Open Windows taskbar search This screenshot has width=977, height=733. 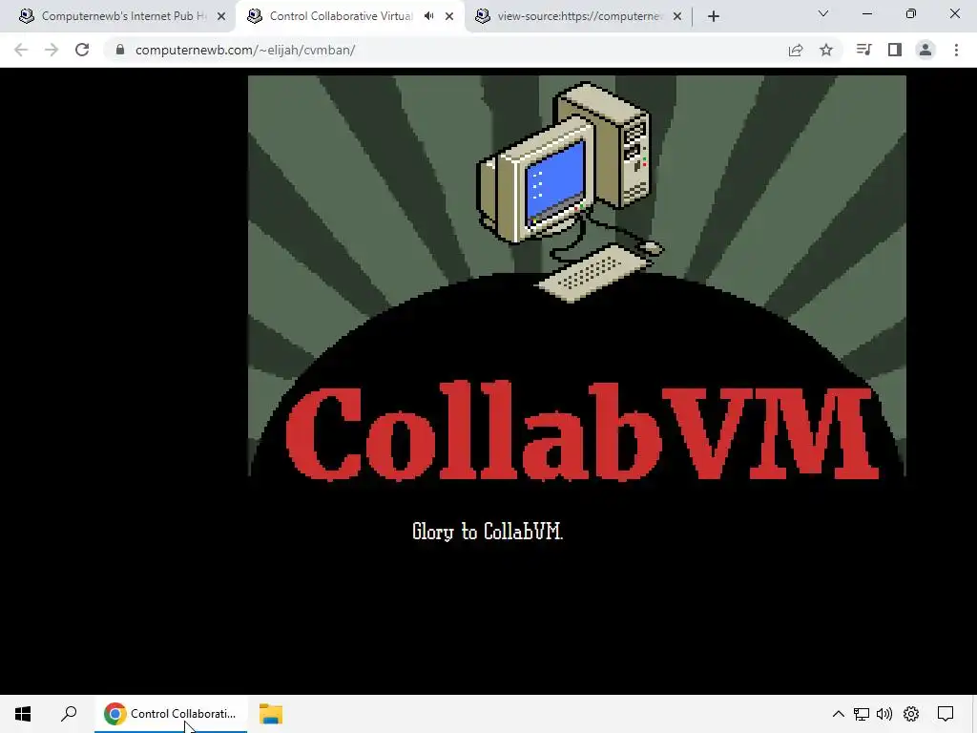[x=69, y=714]
